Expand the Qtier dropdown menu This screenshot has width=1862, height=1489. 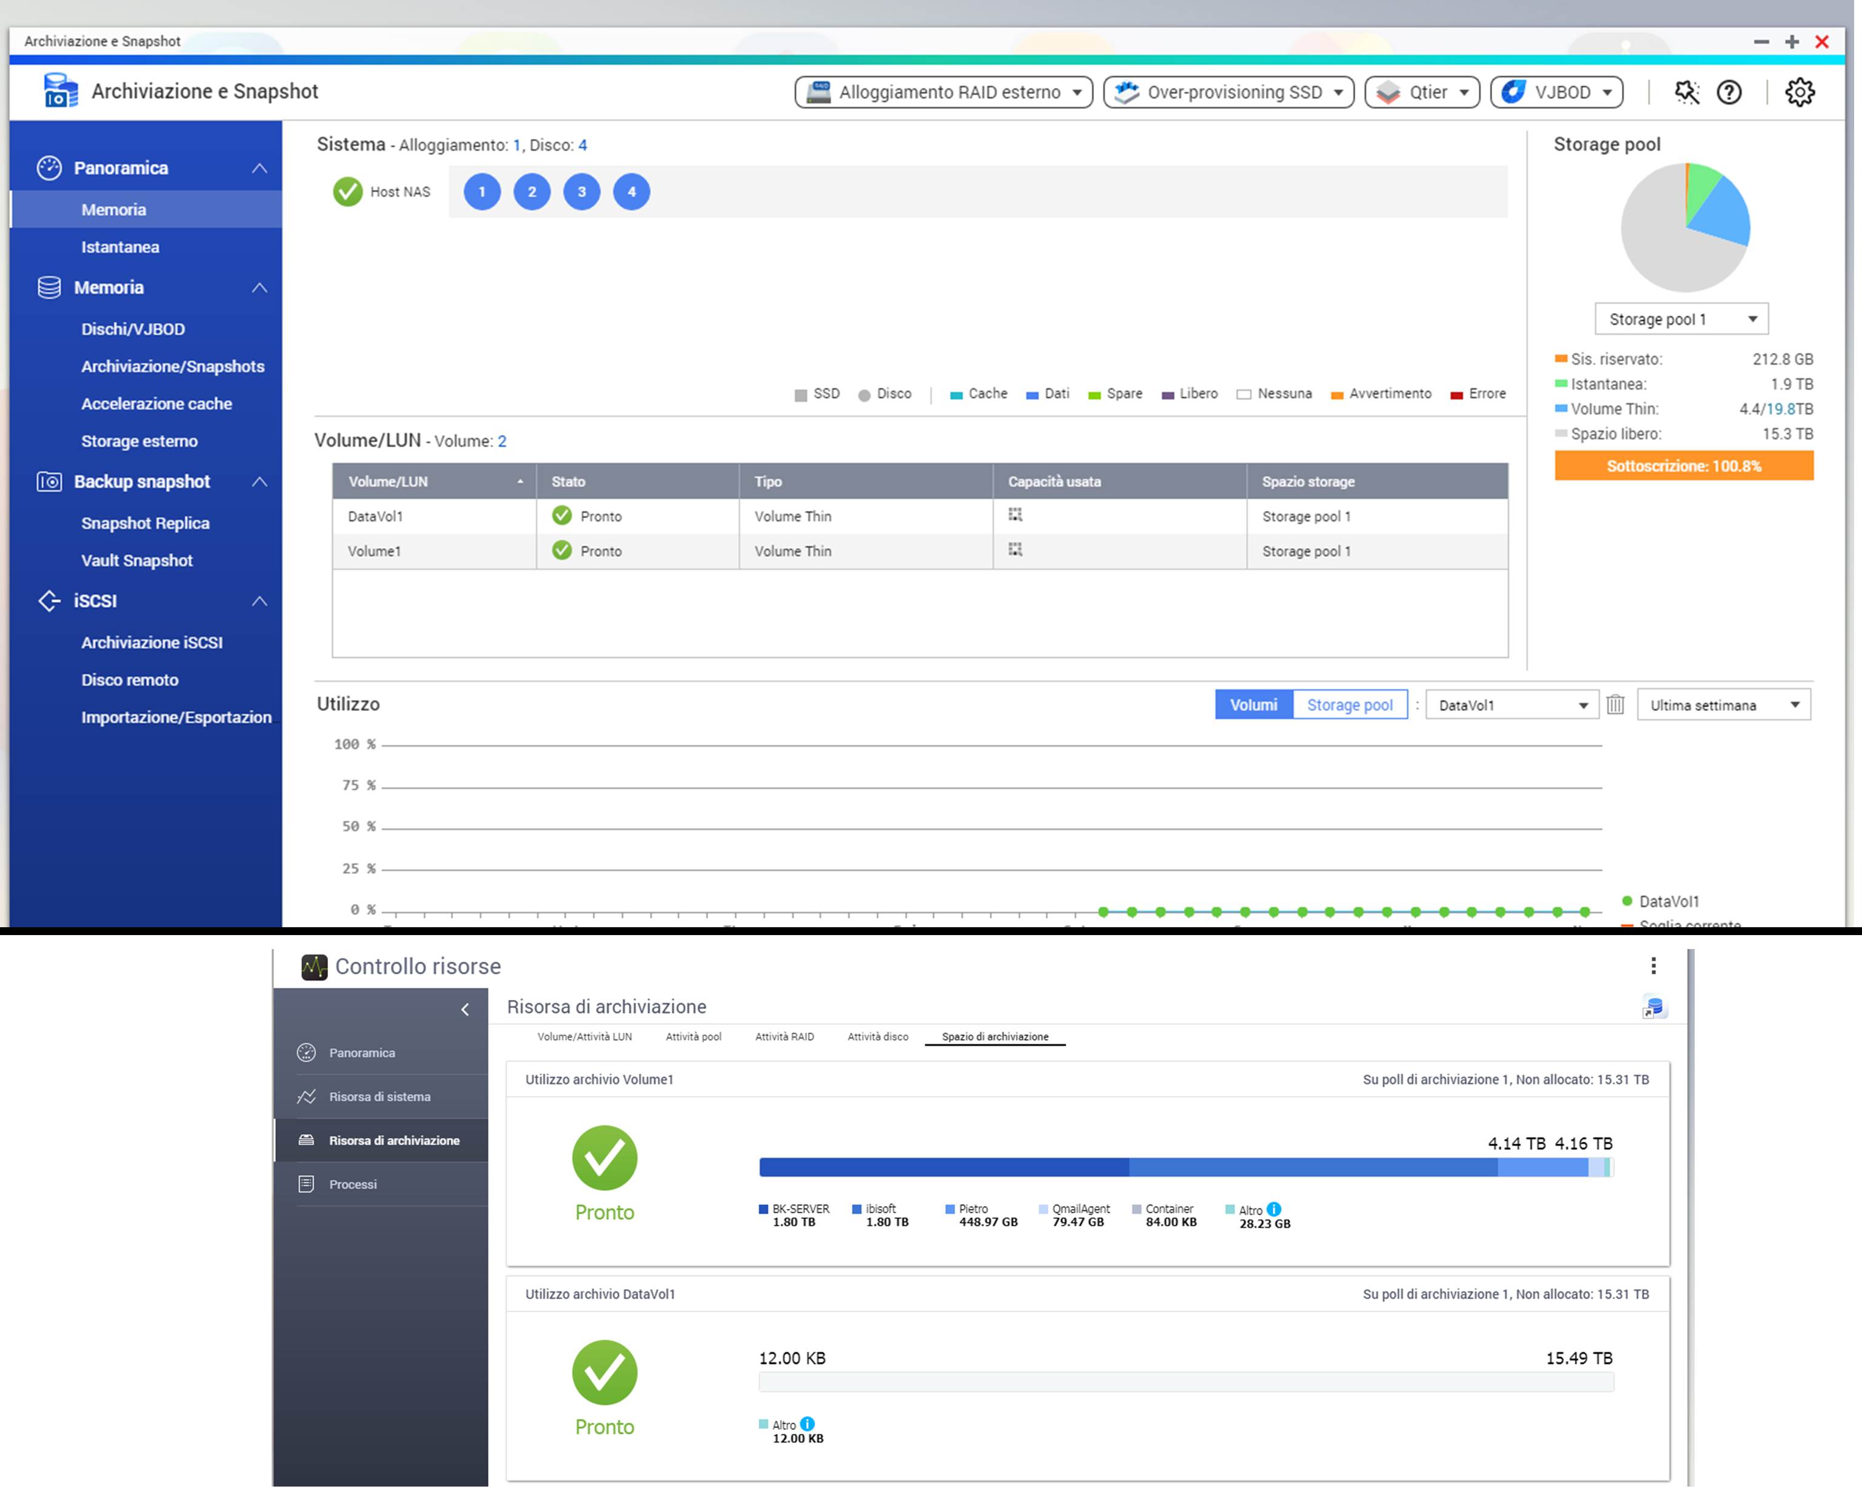[1422, 92]
